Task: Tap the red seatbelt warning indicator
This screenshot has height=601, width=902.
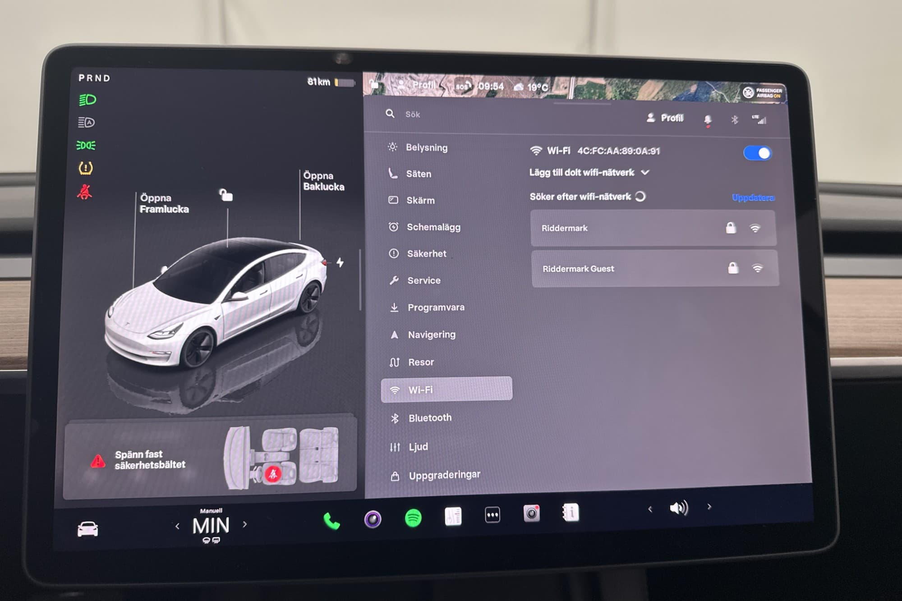Action: [x=84, y=192]
